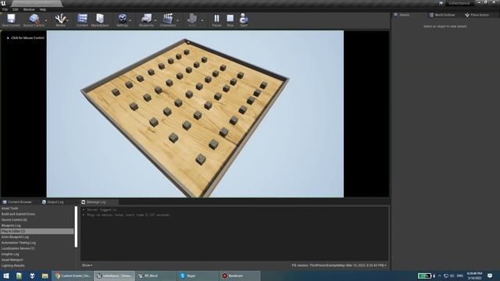
Task: Open the notification center icon
Action: coord(490,276)
